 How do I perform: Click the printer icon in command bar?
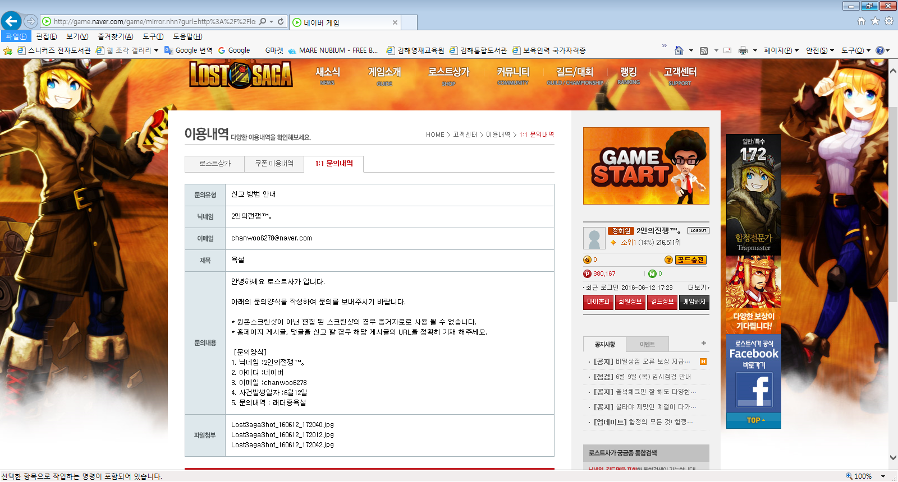pos(743,50)
